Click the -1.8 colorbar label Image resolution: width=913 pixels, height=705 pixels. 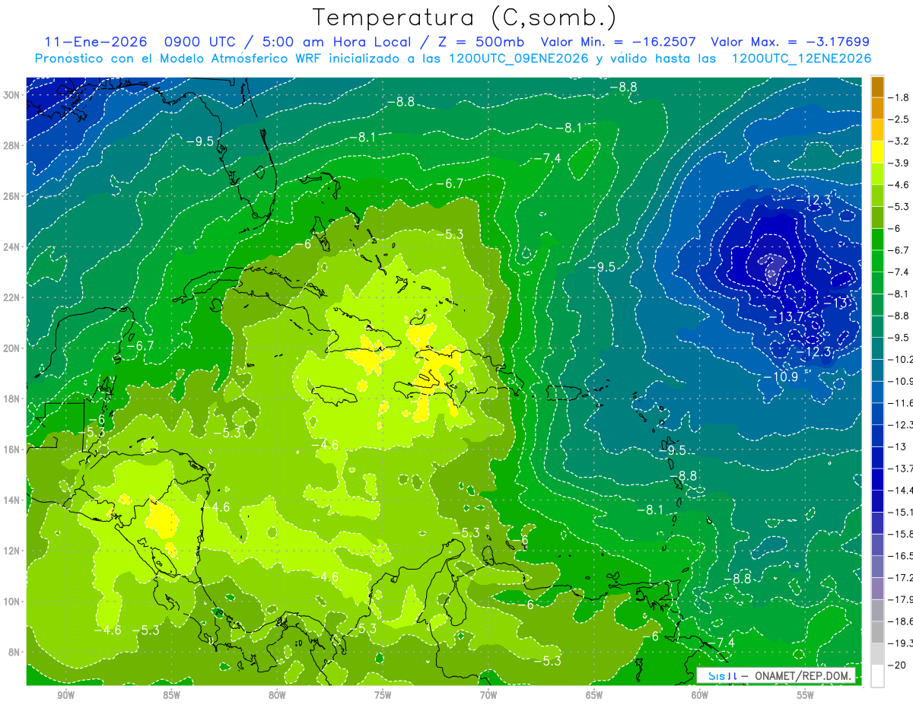tap(900, 97)
